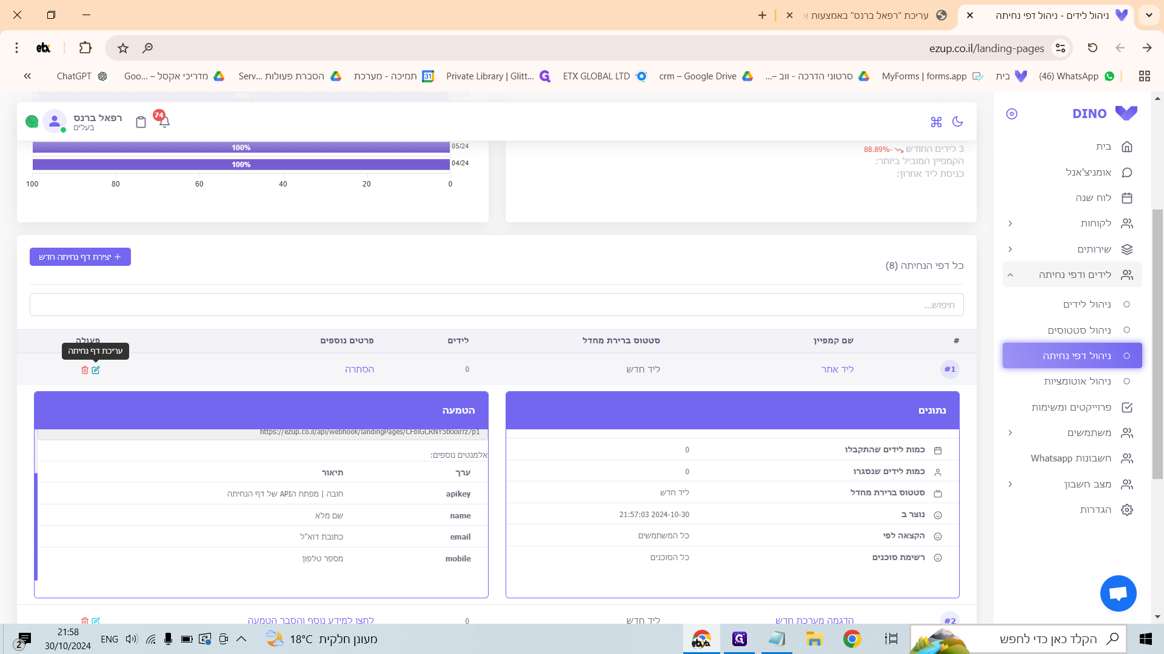Click the volume icon in system tray

coord(132,639)
